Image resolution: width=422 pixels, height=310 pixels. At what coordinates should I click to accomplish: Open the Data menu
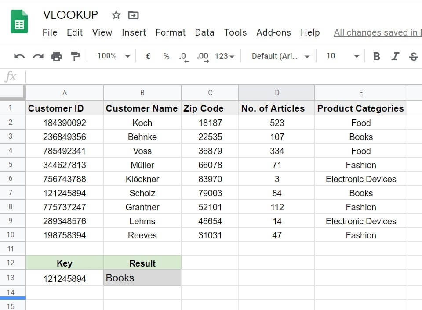tap(204, 32)
